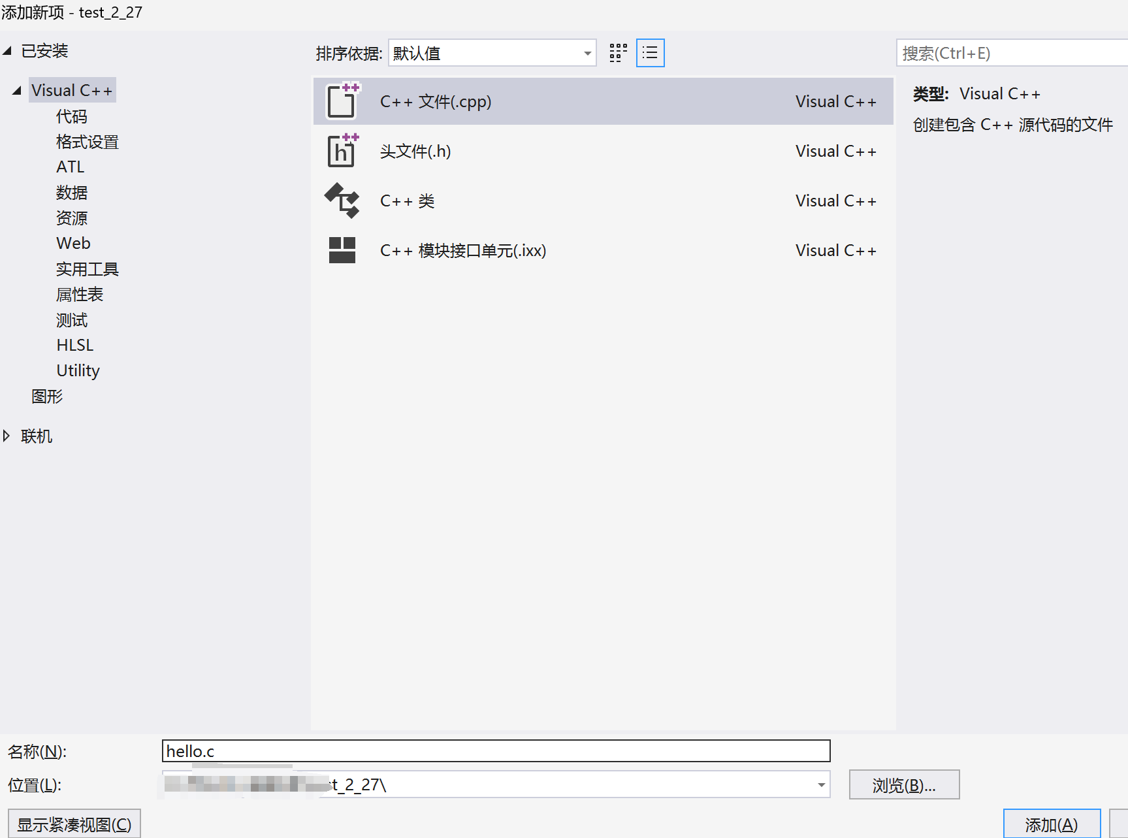Open the sort-by 默认值 dropdown
Screen dimensions: 1128x838
pos(587,54)
